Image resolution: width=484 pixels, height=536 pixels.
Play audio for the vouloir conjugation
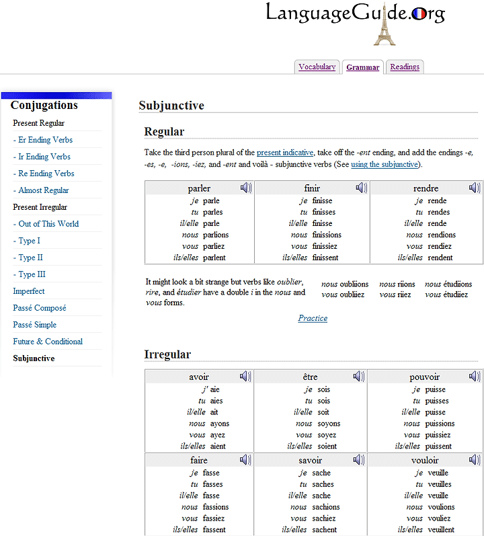475,460
